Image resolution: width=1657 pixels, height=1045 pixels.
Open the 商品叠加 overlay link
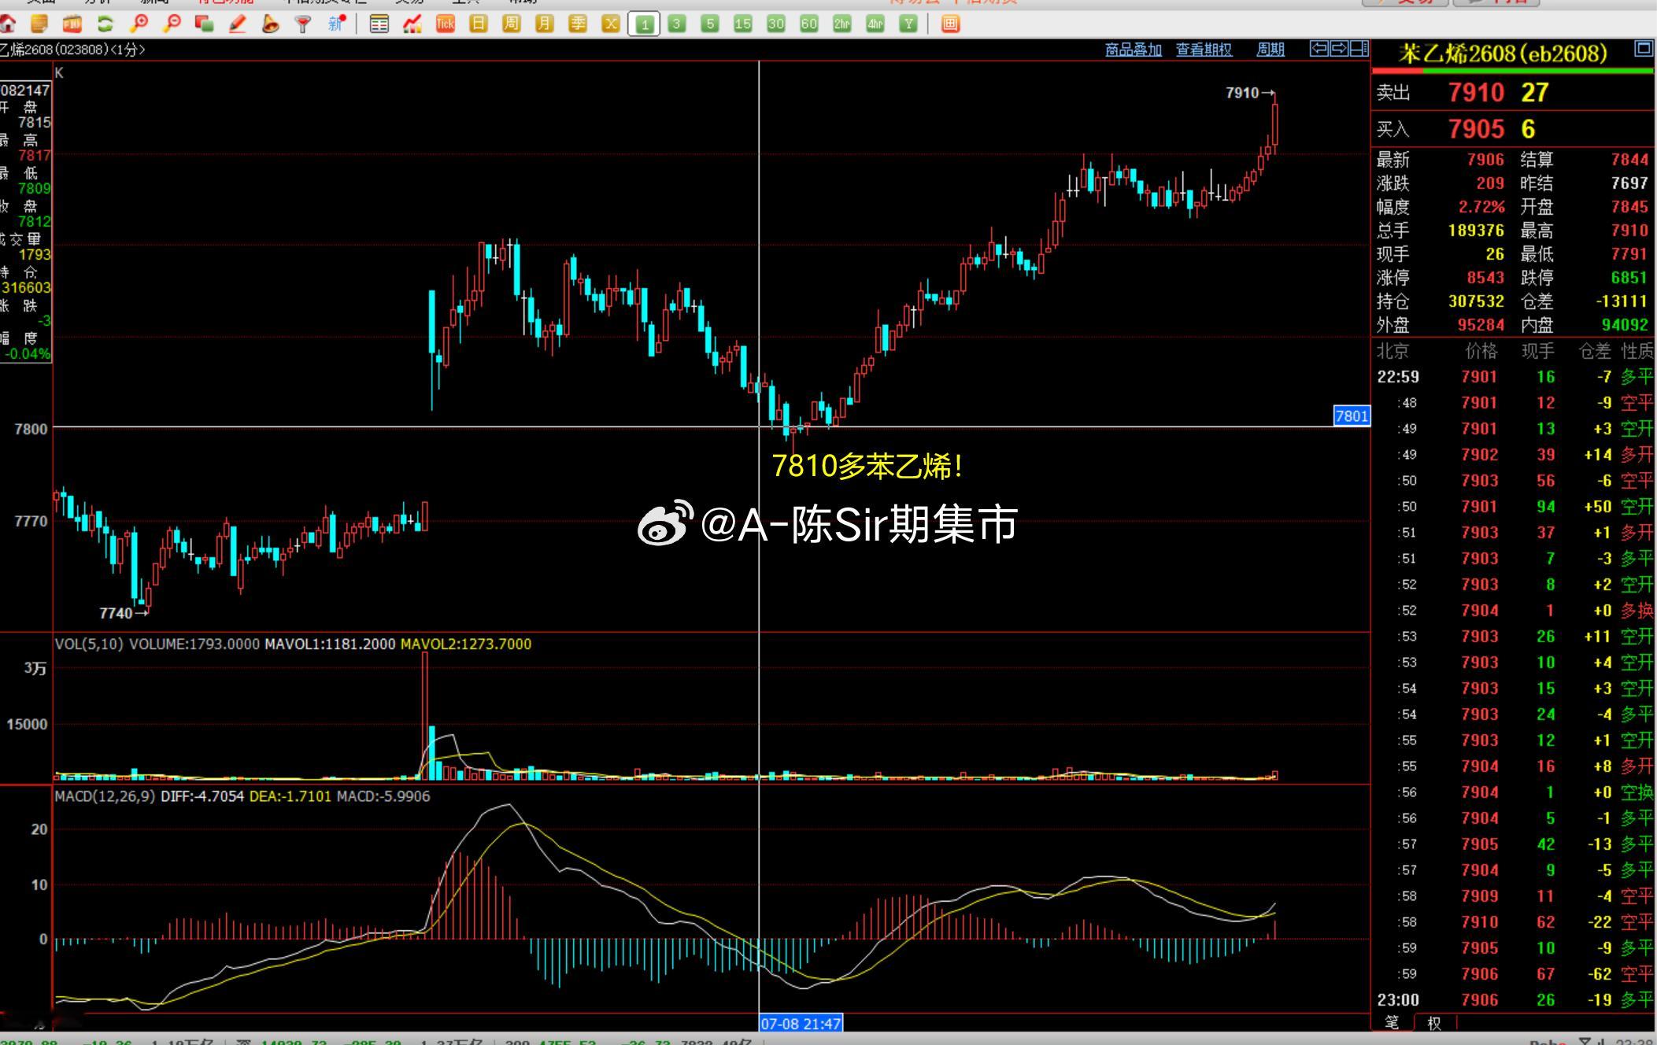1134,50
